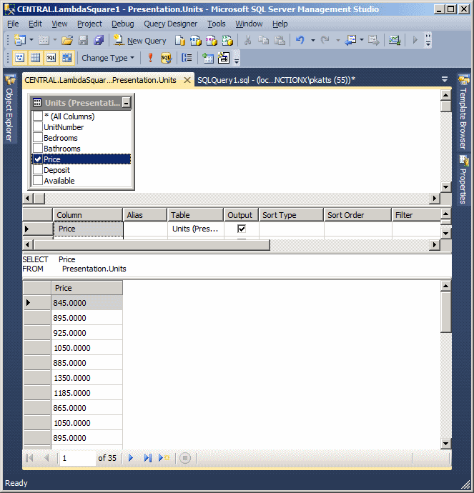Click the New Query button

click(x=140, y=41)
